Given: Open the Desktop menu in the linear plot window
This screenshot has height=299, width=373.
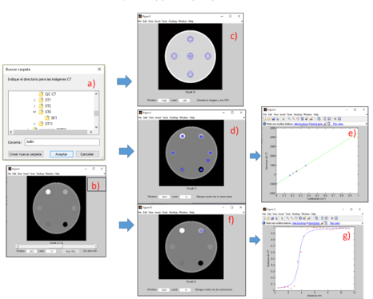Looking at the screenshot, I should pos(298,114).
